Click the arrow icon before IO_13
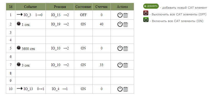 point(20,88)
